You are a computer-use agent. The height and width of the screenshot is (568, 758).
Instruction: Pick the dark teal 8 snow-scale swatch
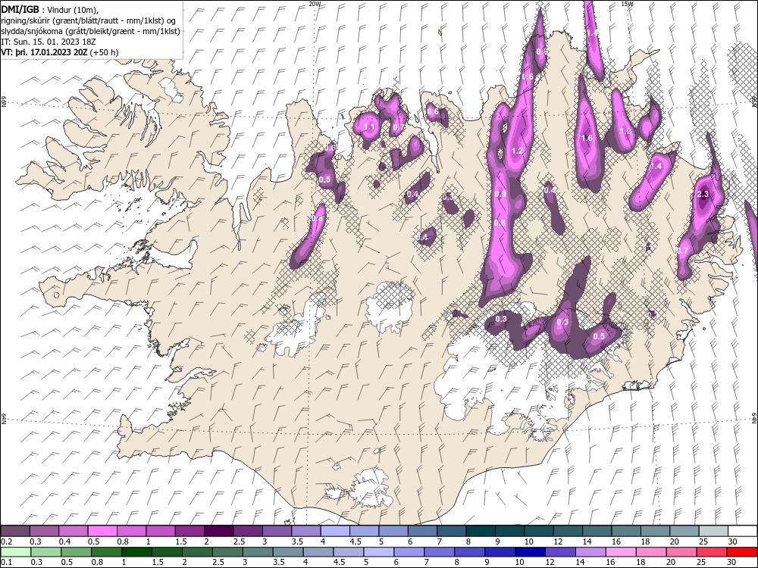(x=481, y=532)
